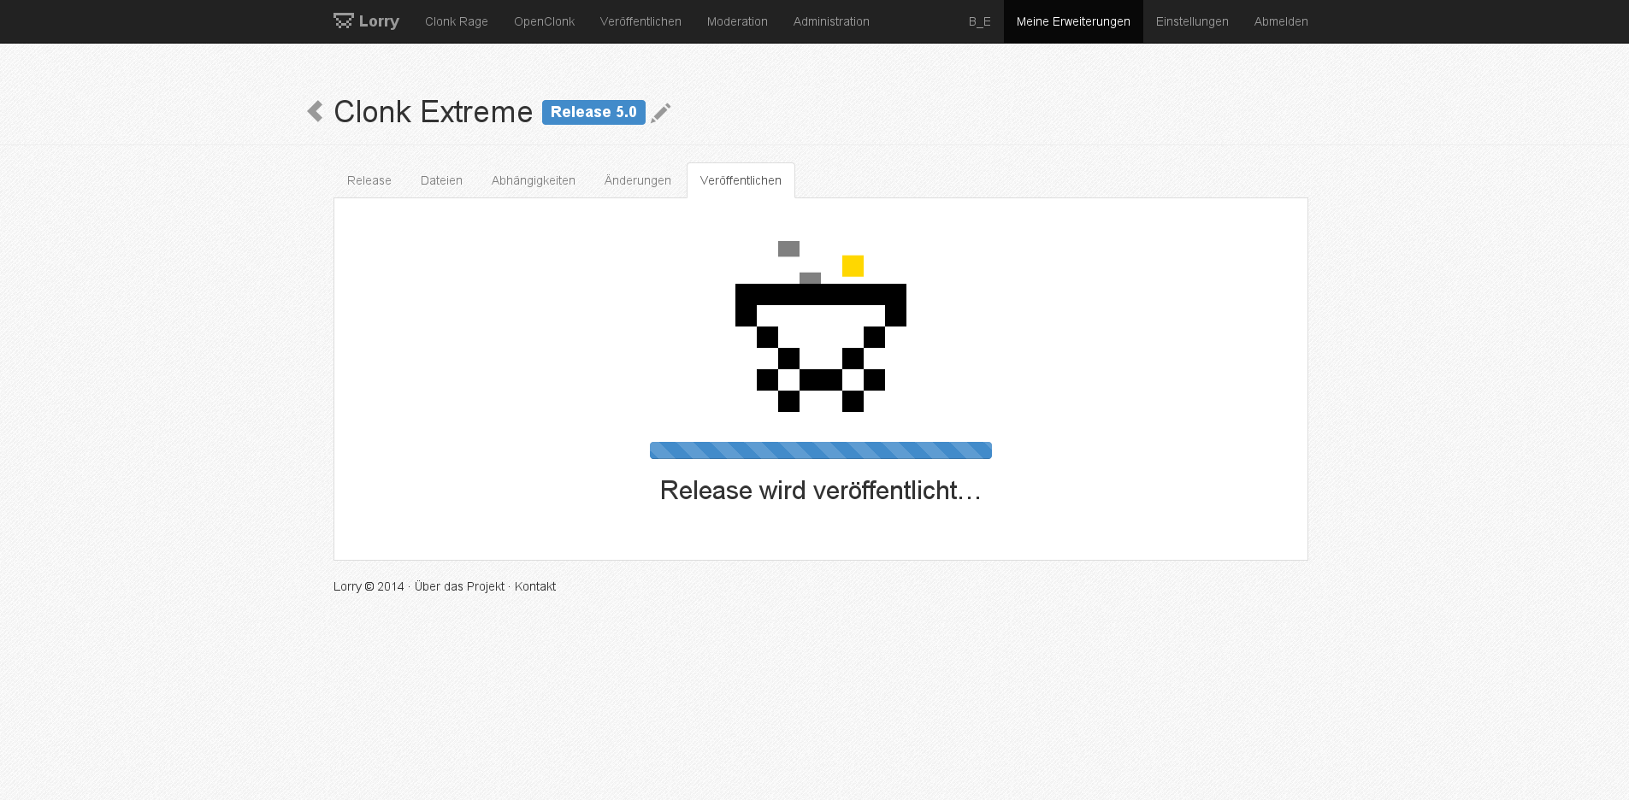This screenshot has height=800, width=1629.
Task: Click the B_E user profile link
Action: (979, 21)
